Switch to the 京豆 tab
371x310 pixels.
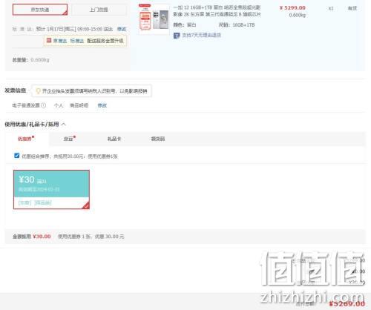point(69,139)
